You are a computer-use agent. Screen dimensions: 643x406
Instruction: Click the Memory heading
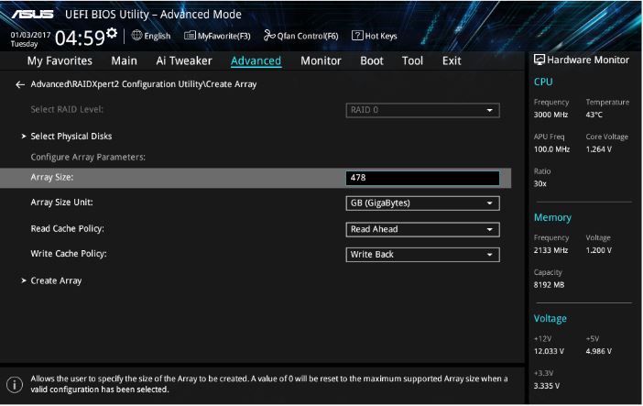552,217
